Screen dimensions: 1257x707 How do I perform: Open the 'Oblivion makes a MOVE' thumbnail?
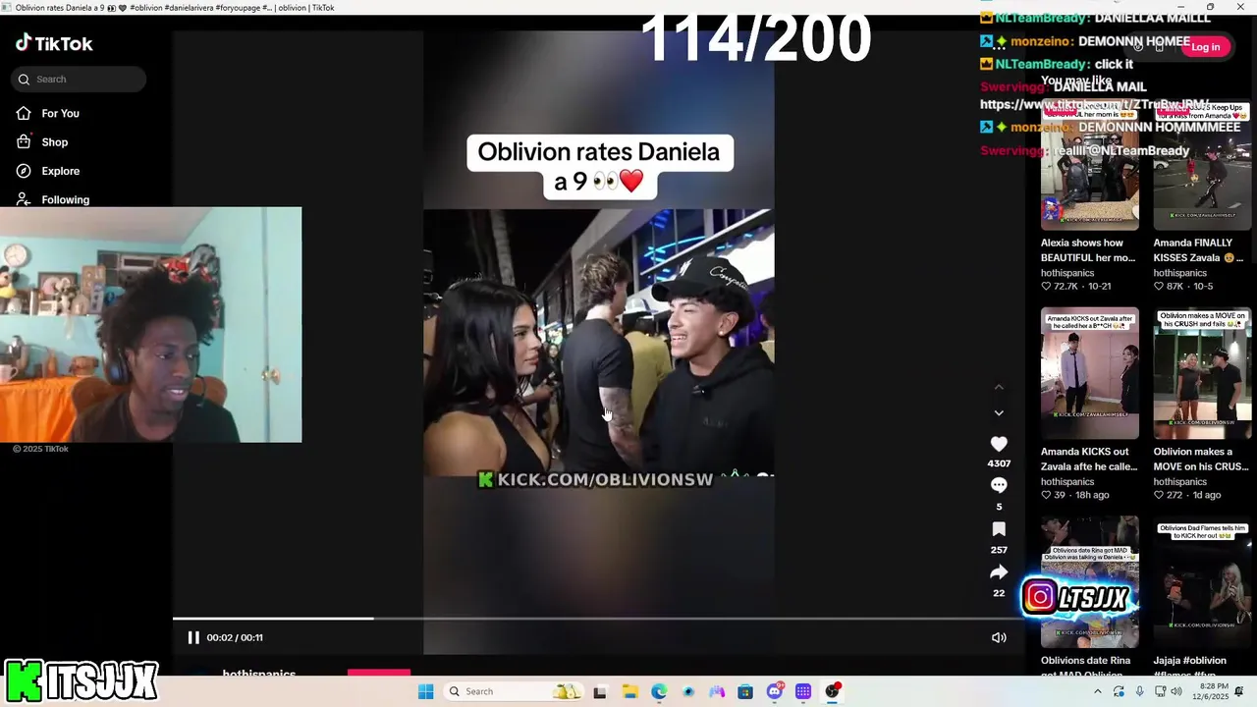click(1202, 373)
